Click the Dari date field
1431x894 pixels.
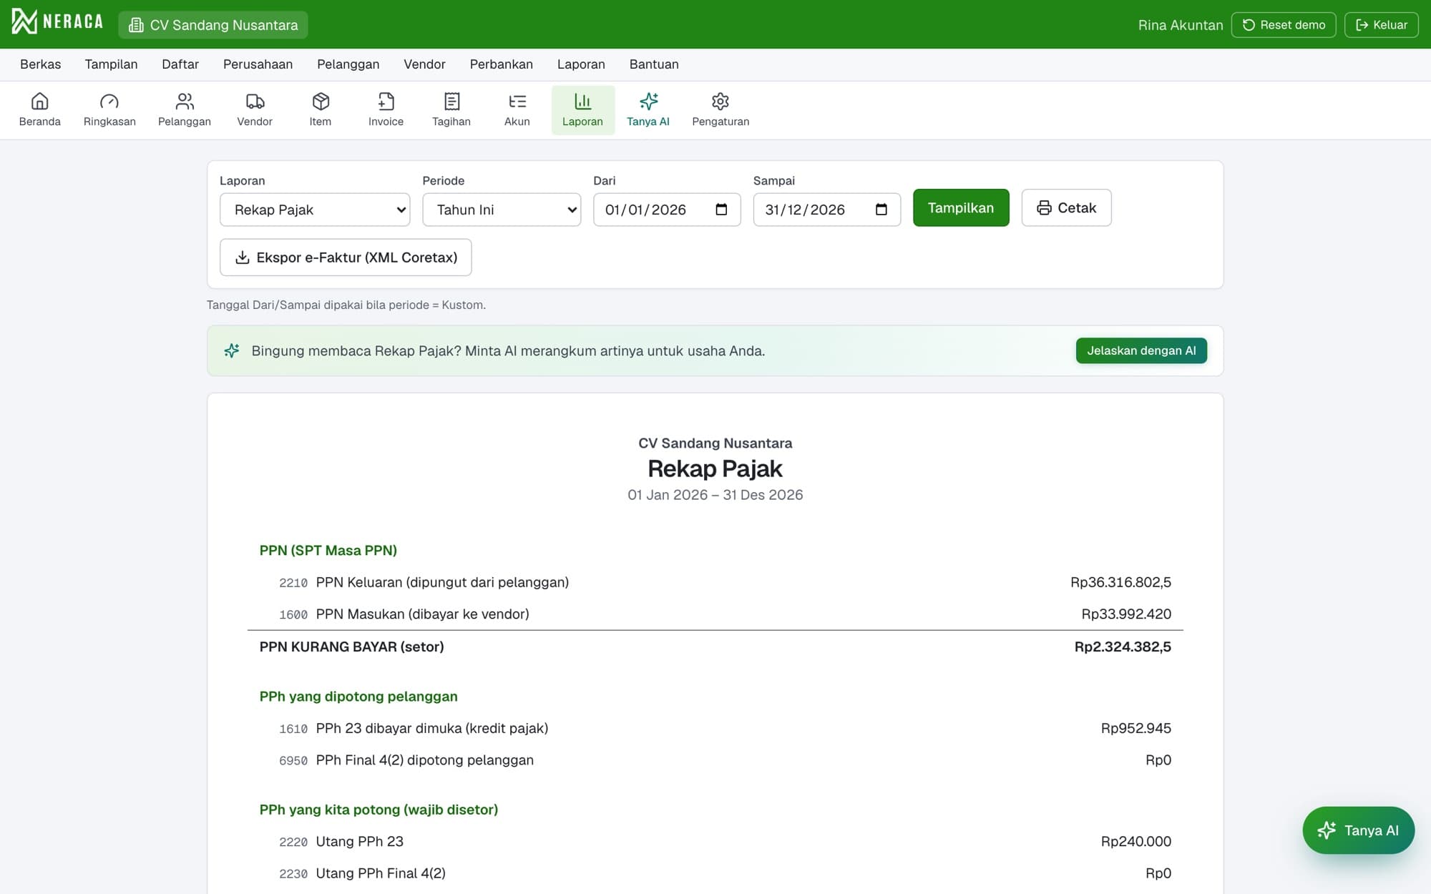click(667, 210)
